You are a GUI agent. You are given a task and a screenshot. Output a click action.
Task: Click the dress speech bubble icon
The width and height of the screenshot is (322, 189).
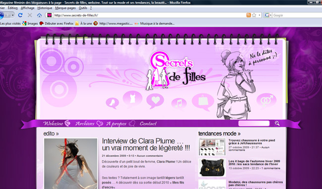(133, 98)
